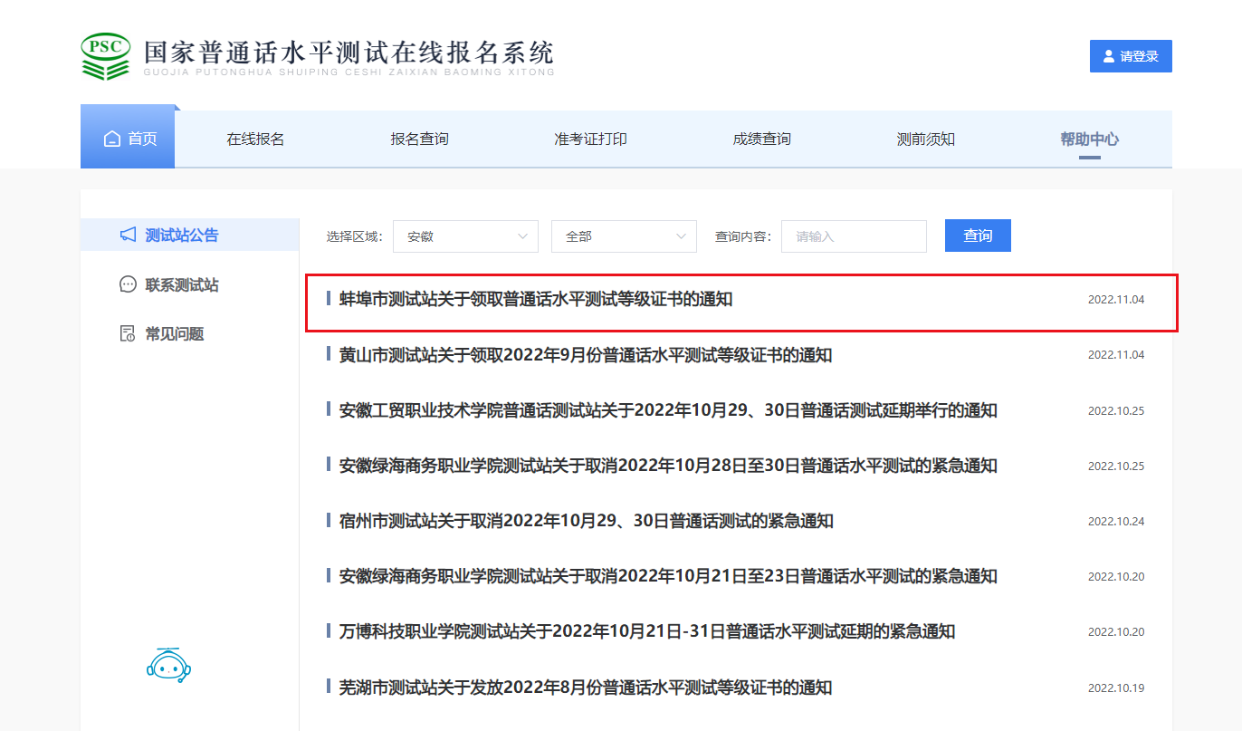Open the 蚌埠市测试站 certificate notice
The width and height of the screenshot is (1242, 731).
[x=536, y=300]
